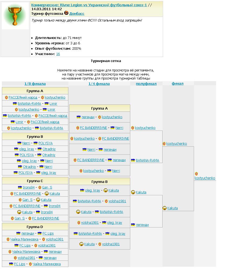Open the Донбасс football union link
This screenshot has width=250, height=278.
(77, 13)
